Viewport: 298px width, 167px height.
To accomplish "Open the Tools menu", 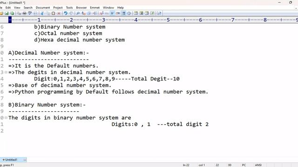I will point(69,7).
